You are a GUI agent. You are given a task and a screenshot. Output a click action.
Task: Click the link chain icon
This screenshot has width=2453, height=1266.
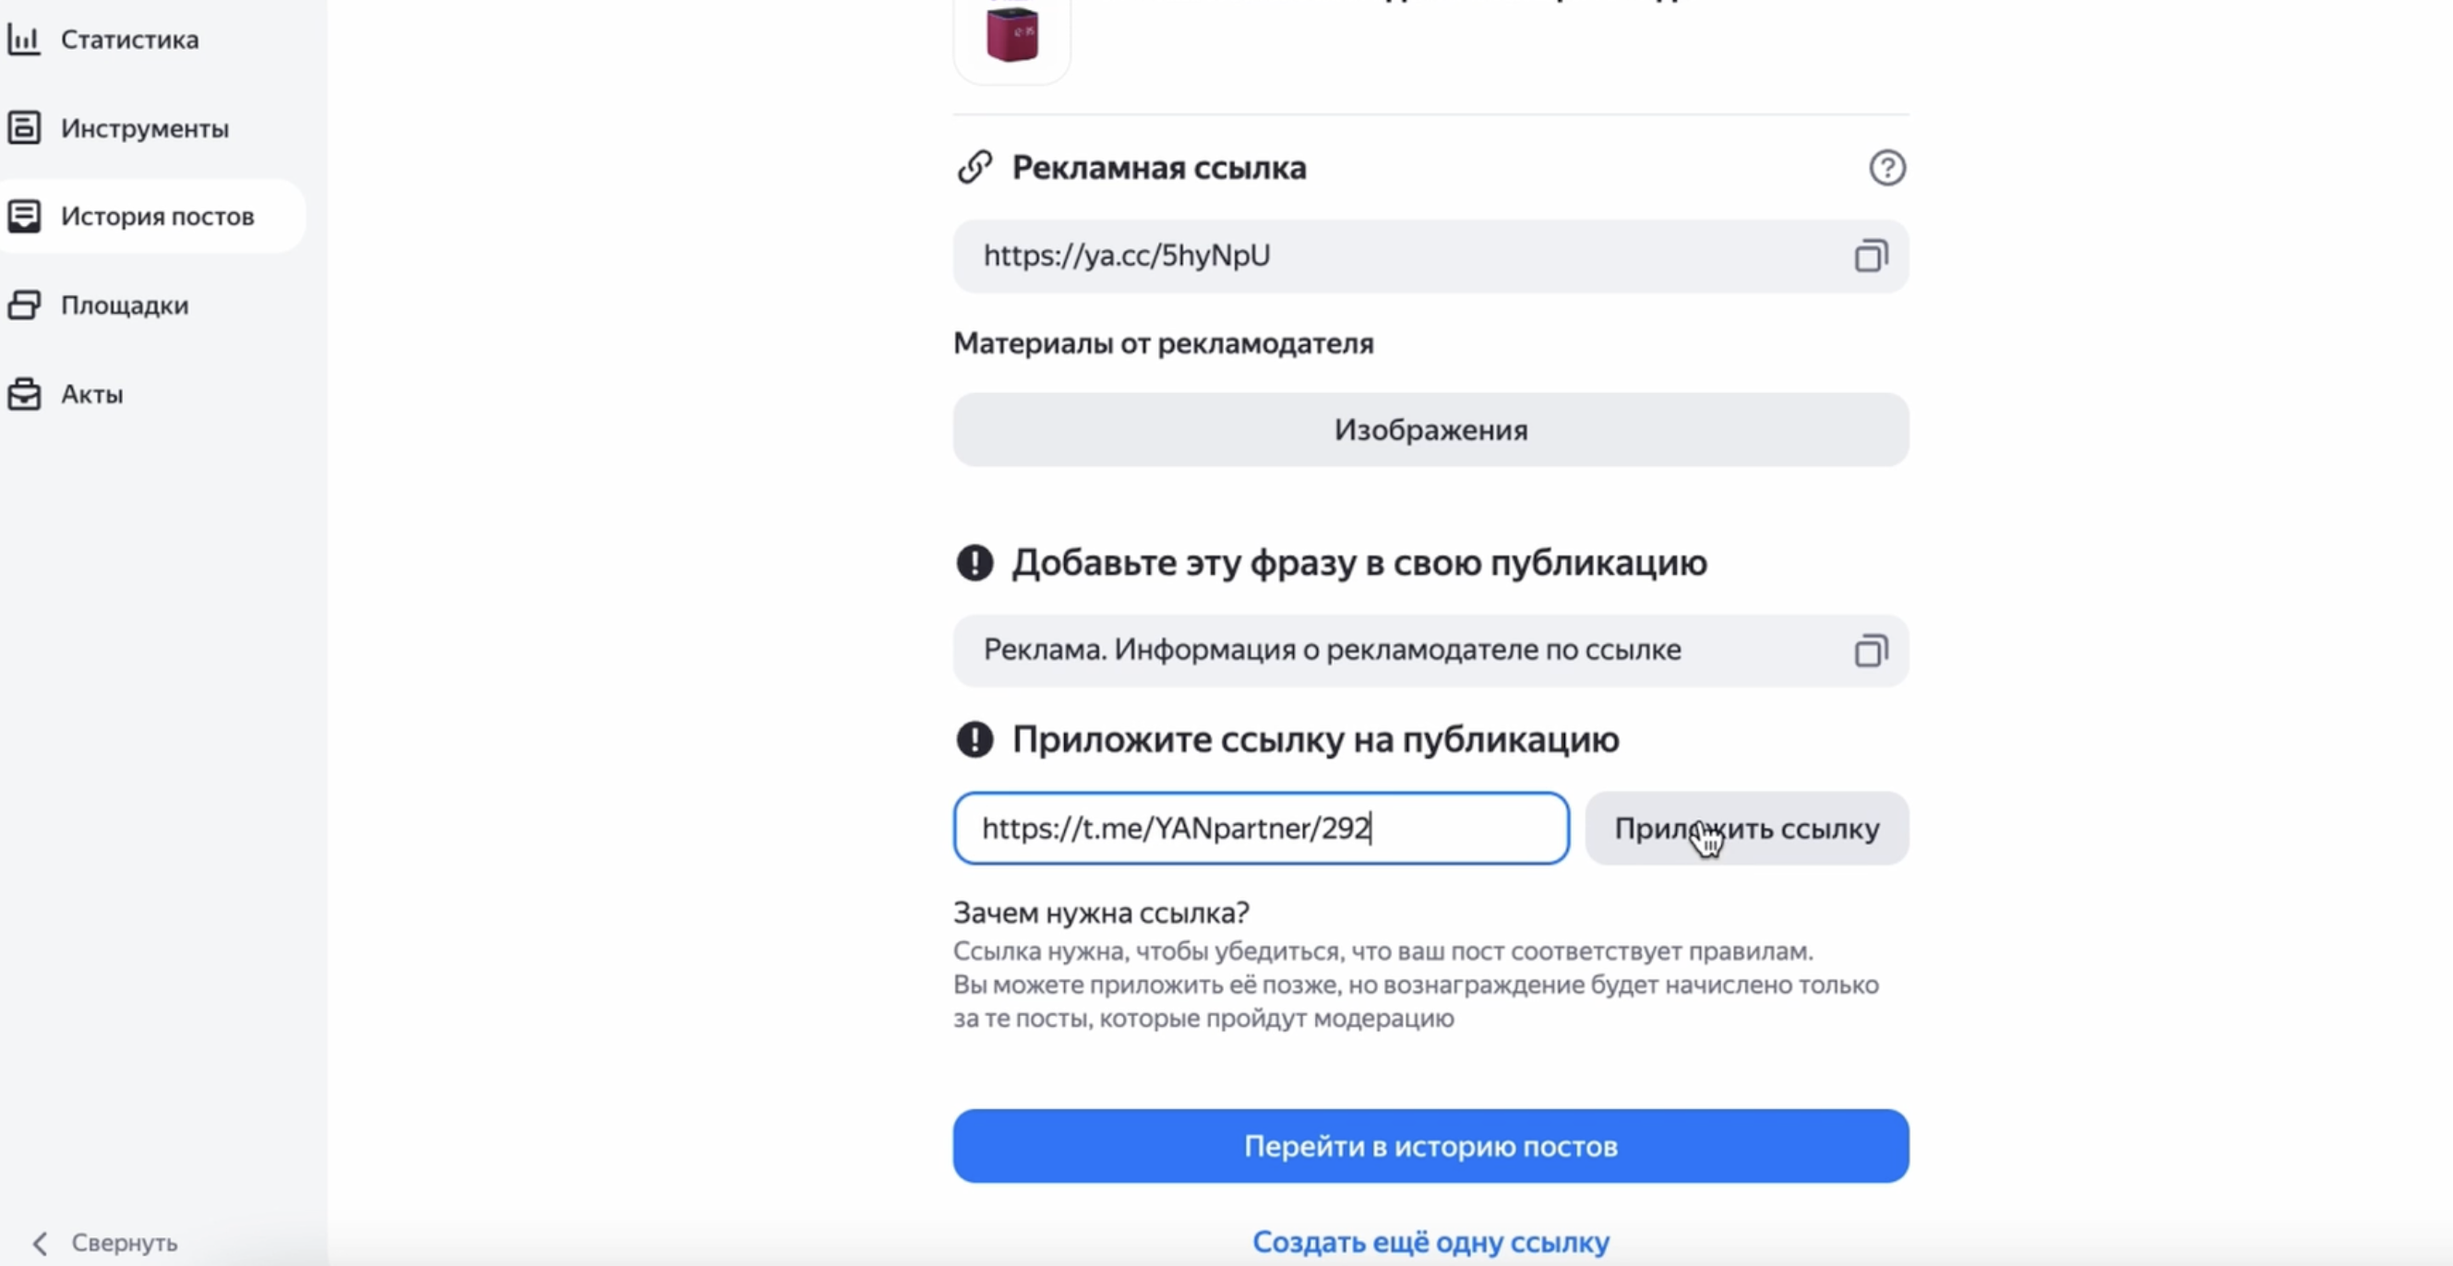coord(975,168)
